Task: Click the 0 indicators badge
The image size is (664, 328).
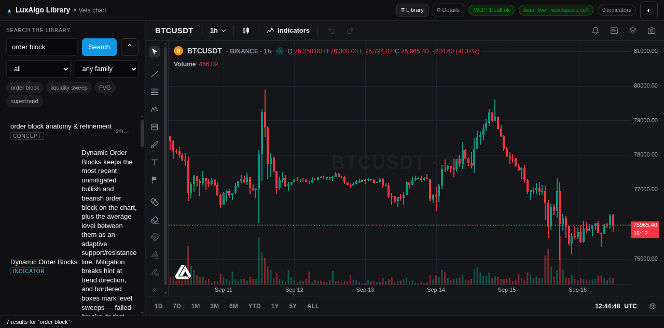Action: 617,10
